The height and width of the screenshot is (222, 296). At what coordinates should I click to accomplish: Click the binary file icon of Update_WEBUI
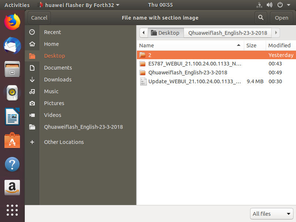coord(143,81)
